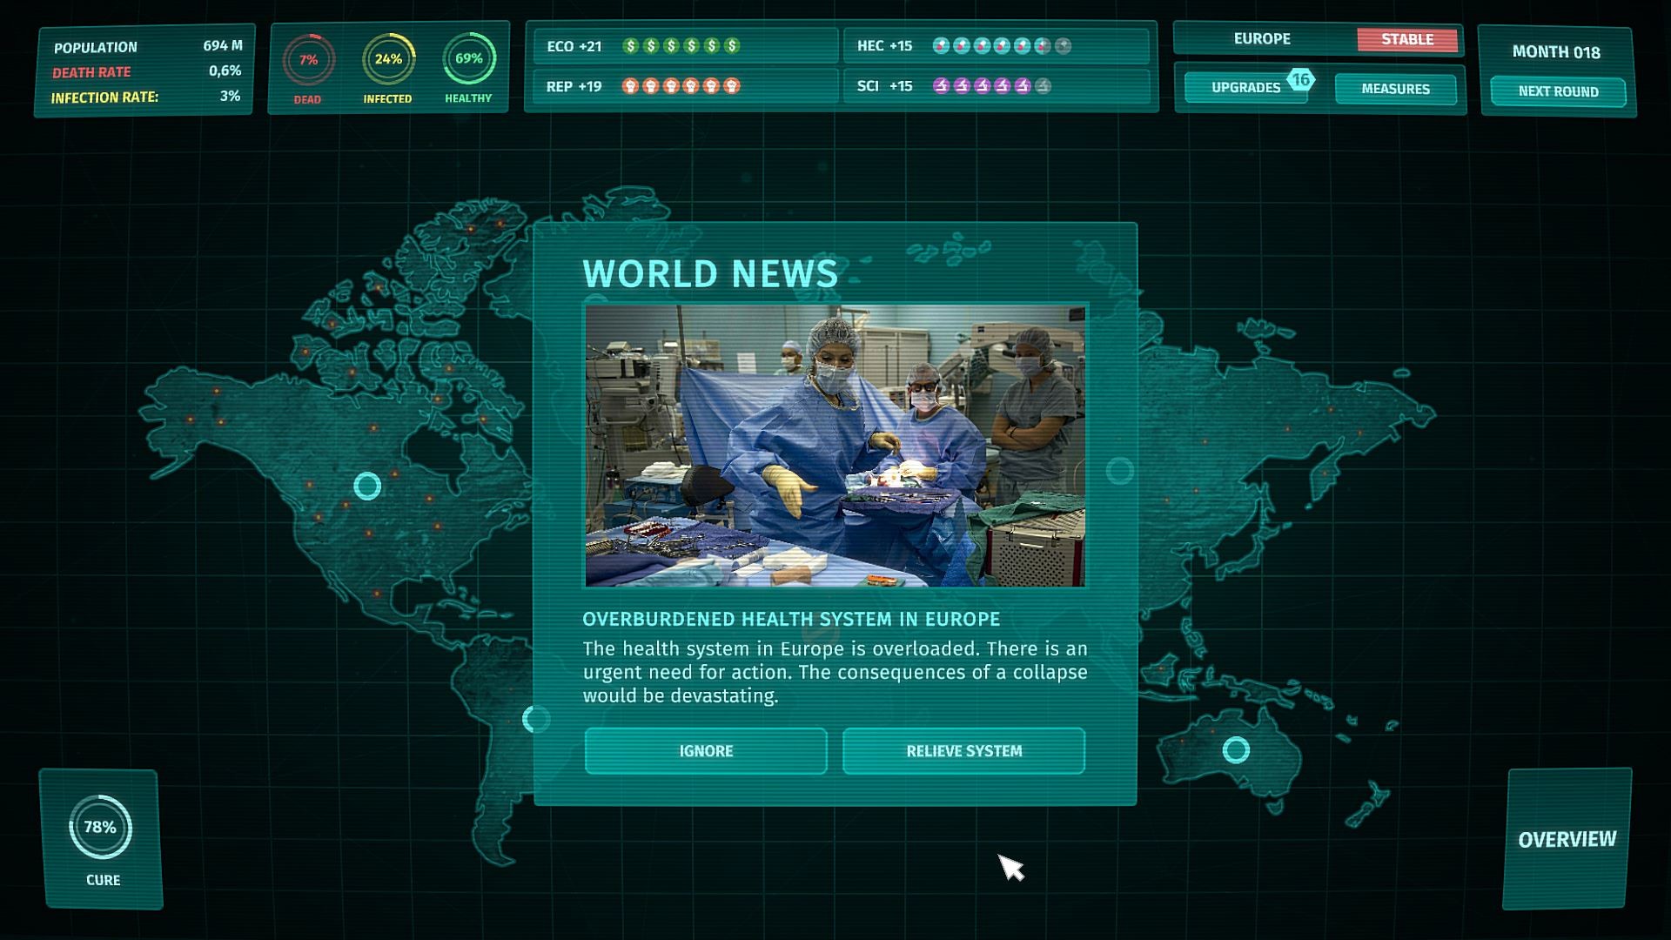Click the Cure progress circle
The height and width of the screenshot is (940, 1671).
pyautogui.click(x=100, y=827)
